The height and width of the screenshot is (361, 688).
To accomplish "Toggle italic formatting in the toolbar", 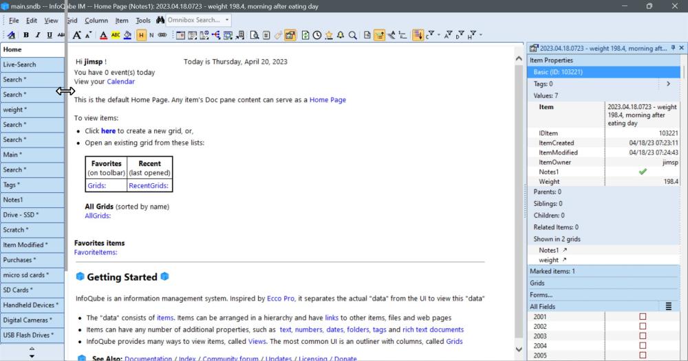I will point(38,35).
